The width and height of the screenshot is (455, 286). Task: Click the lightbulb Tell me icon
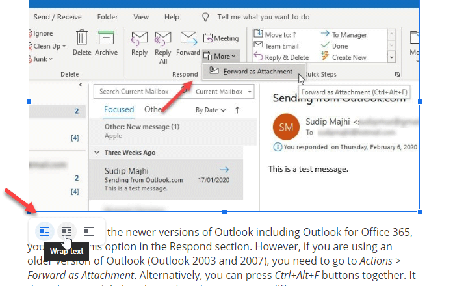coord(205,17)
